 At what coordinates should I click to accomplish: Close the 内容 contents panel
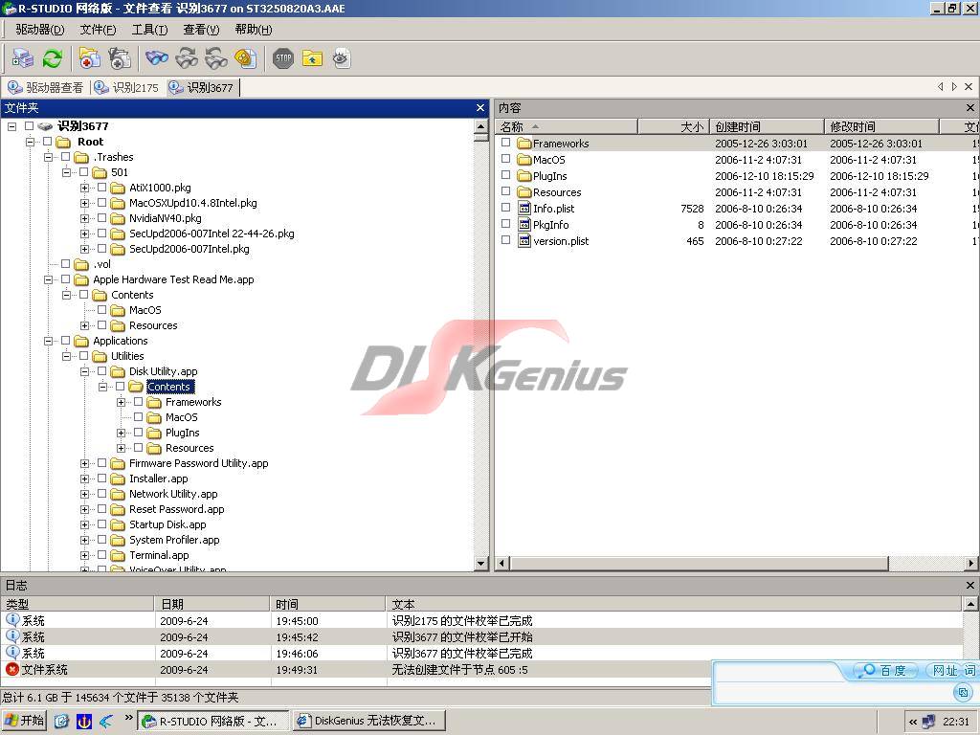[x=970, y=108]
